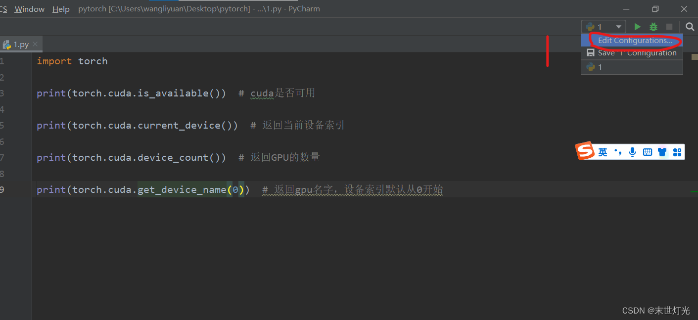The width and height of the screenshot is (698, 320).
Task: Select Edit Configurations... from dropdown
Action: [x=635, y=41]
